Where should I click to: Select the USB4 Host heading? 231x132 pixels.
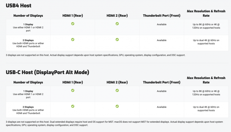tap(18, 6)
